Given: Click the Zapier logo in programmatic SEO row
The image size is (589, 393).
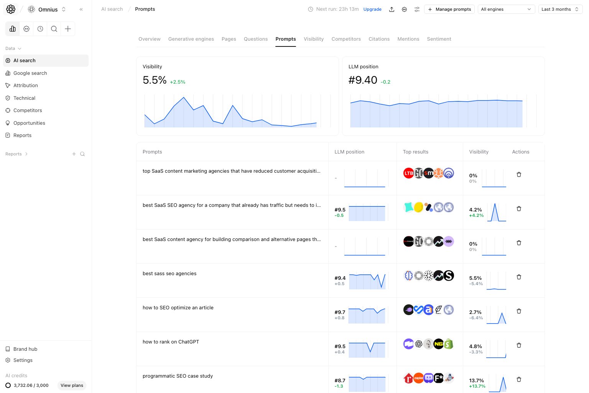Looking at the screenshot, I should click(418, 378).
